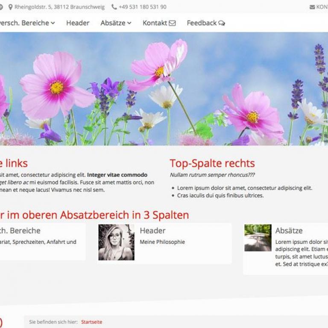
Task: Click the Absätze card heading
Action: click(x=289, y=231)
